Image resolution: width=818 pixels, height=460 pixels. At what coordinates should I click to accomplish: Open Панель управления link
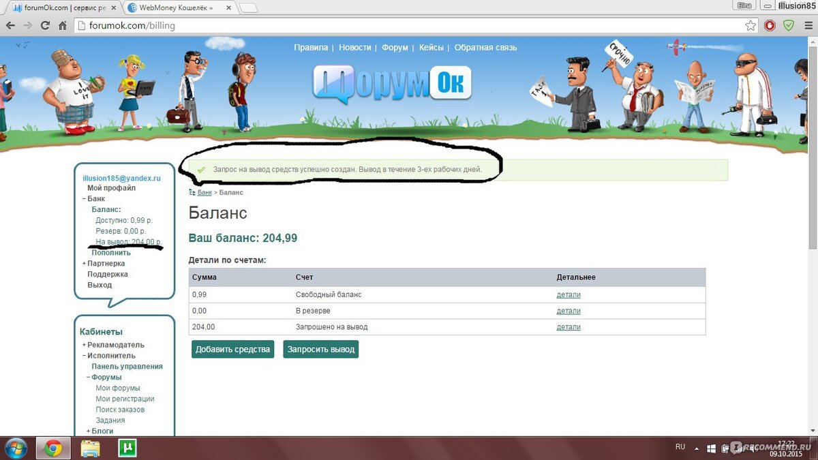pyautogui.click(x=127, y=367)
